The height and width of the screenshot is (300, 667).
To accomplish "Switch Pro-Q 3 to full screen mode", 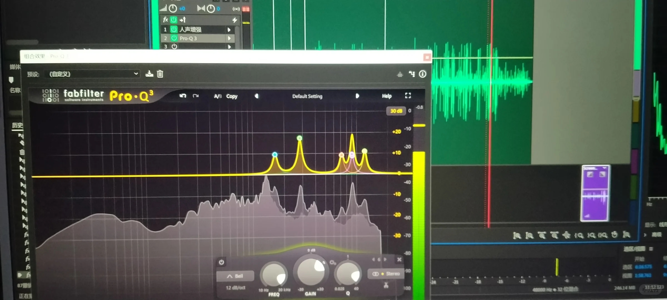I will coord(408,96).
